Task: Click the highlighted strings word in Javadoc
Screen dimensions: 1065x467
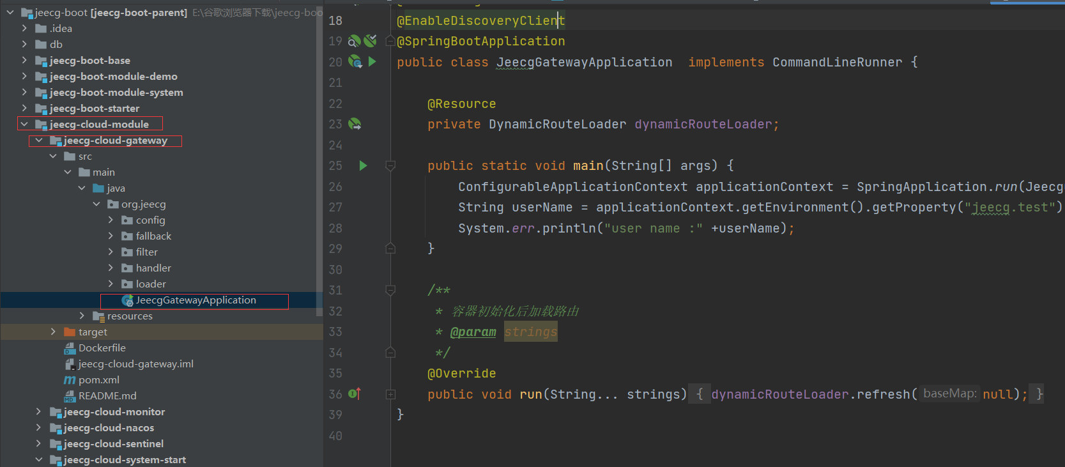Action: [531, 332]
